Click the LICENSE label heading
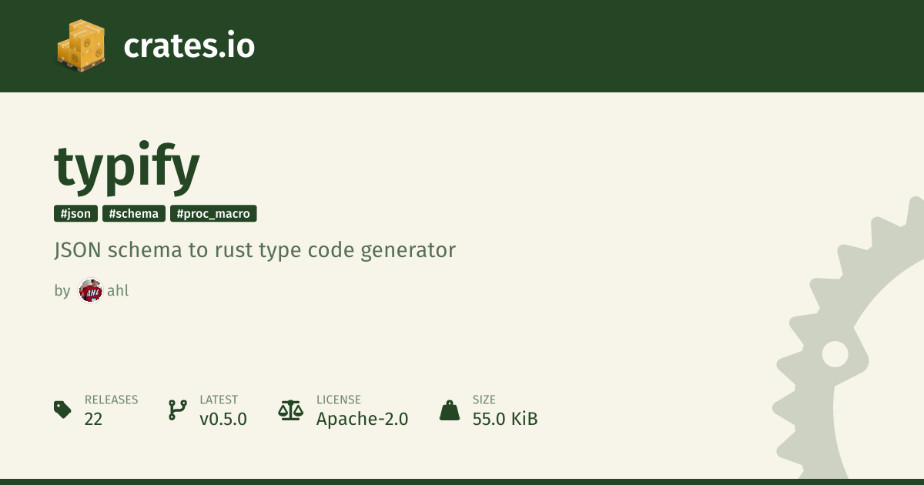 click(x=339, y=400)
